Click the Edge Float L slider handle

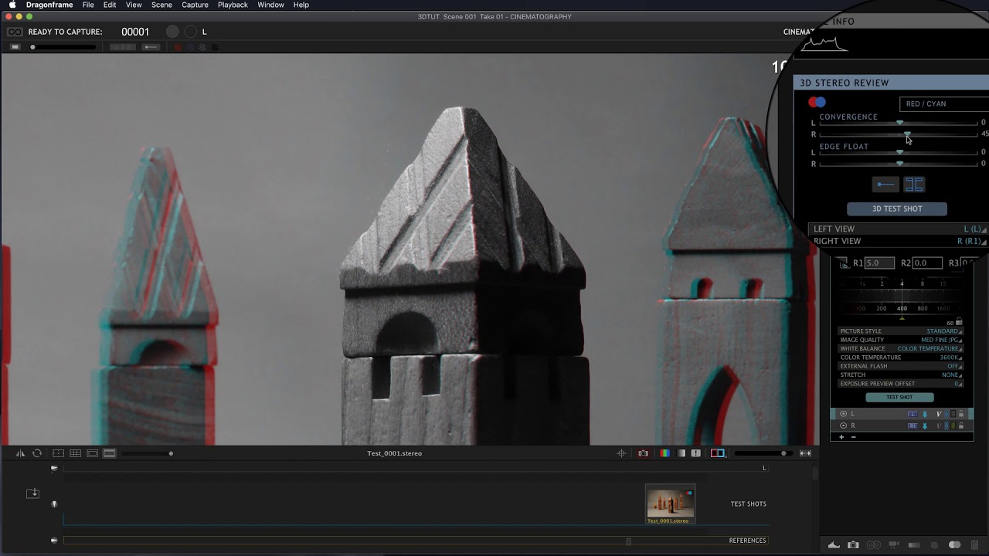pos(899,152)
